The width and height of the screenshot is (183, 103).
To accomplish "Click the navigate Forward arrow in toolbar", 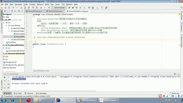I will click(45, 8).
